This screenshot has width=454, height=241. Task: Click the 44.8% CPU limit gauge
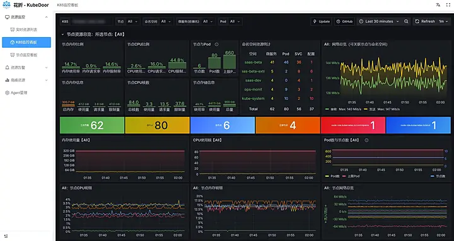coord(177,64)
